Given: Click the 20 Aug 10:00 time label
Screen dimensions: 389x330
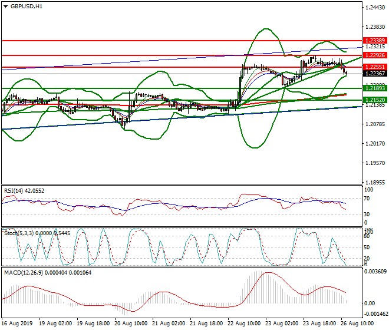Looking at the screenshot, I should [131, 324].
